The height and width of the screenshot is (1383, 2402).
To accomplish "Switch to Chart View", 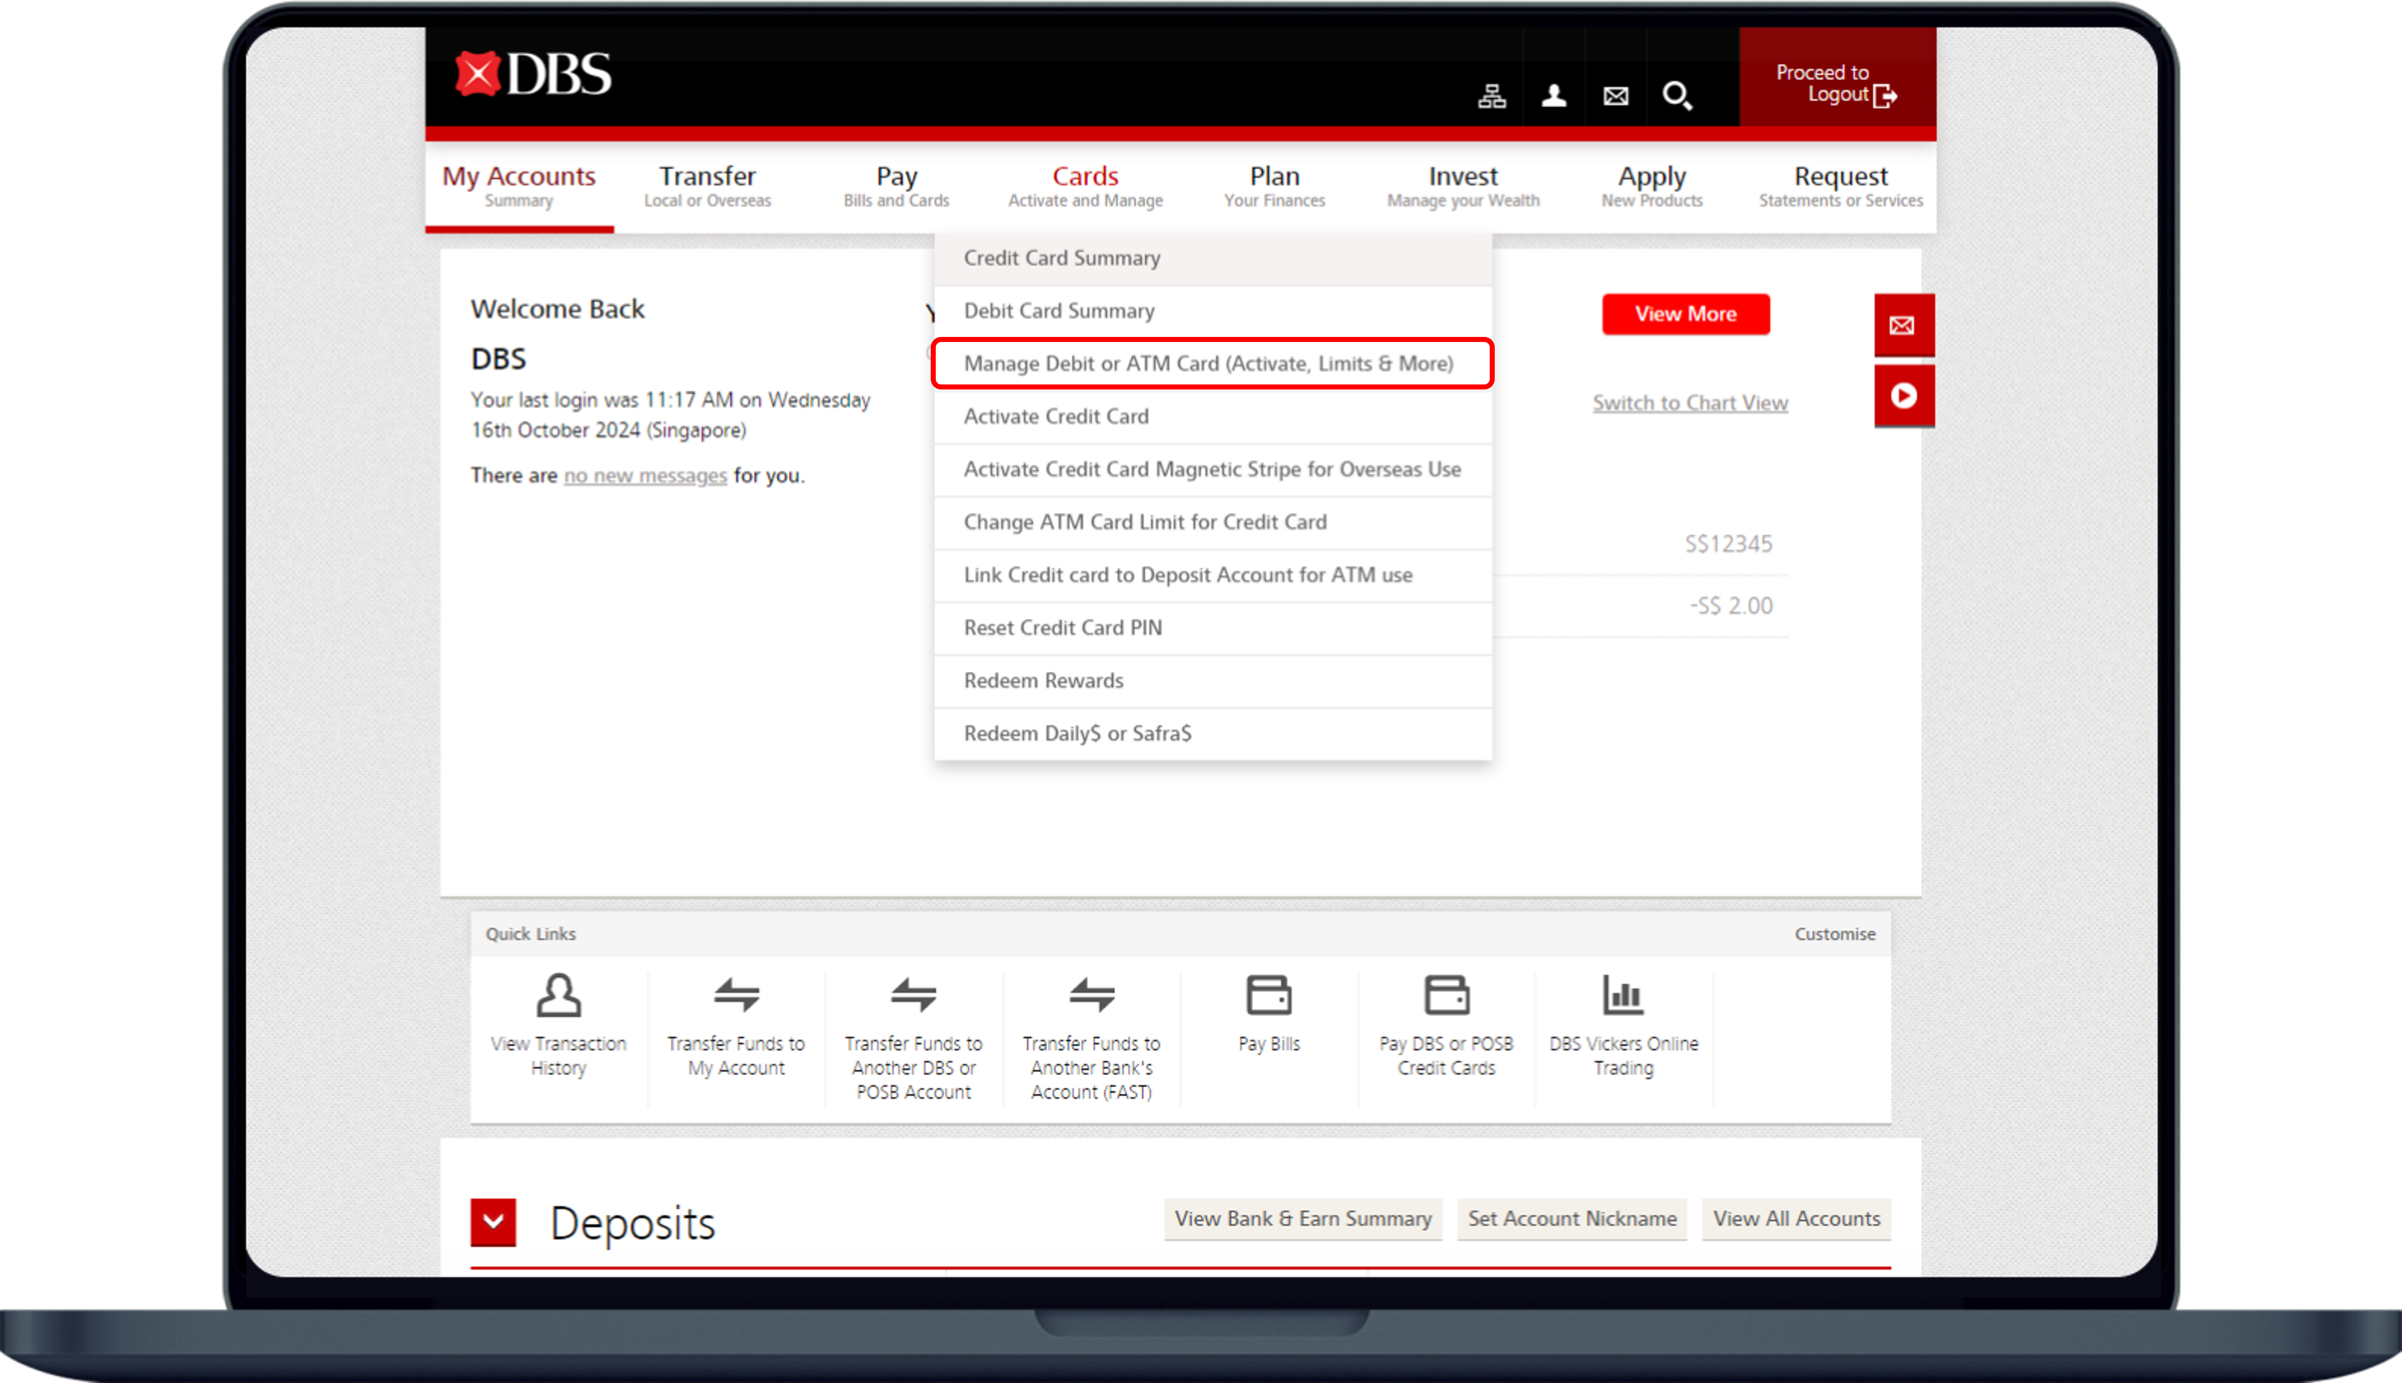I will (1689, 403).
